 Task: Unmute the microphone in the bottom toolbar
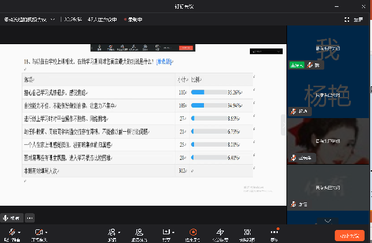pyautogui.click(x=12, y=232)
